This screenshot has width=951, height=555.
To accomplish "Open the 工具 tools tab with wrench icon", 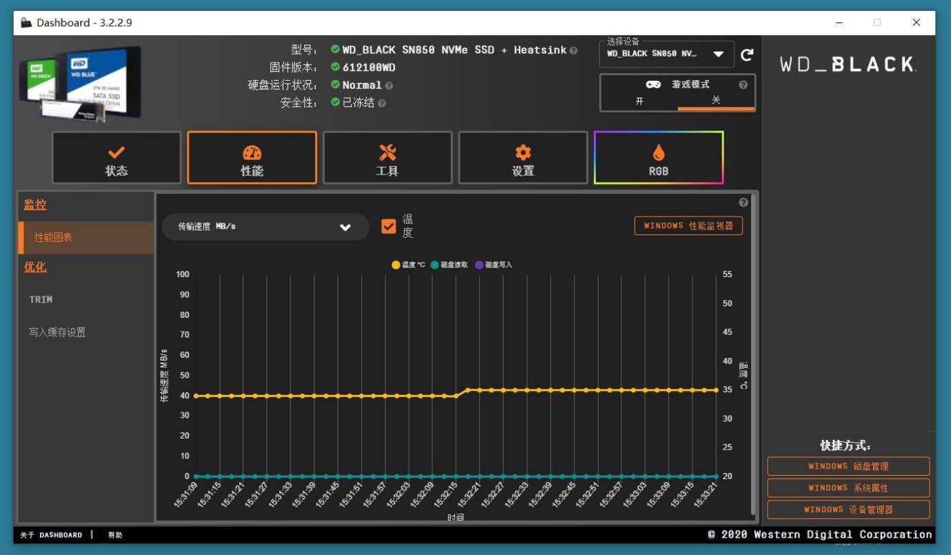I will (388, 158).
